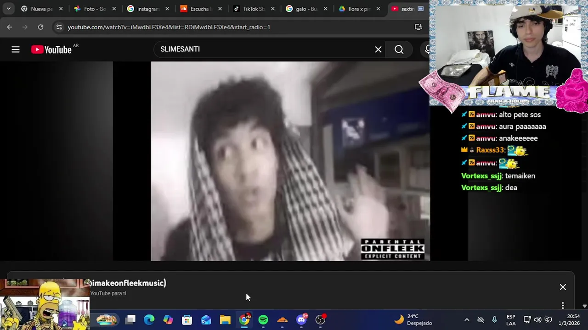Open the volume control in tray

click(x=537, y=319)
